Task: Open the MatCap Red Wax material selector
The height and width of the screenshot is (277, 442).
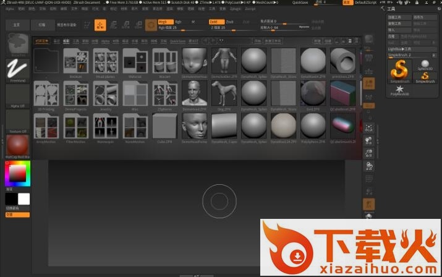Action: tap(17, 147)
